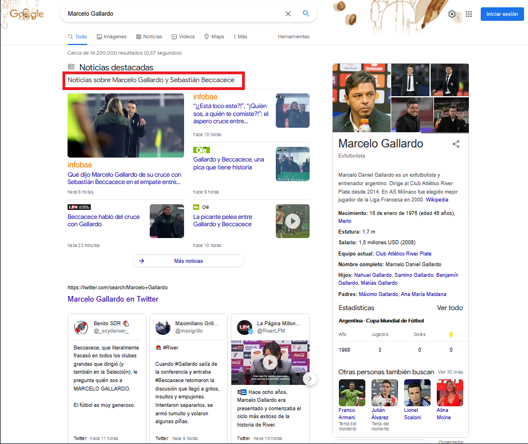The image size is (528, 444).
Task: Open the settings gear icon
Action: click(452, 14)
